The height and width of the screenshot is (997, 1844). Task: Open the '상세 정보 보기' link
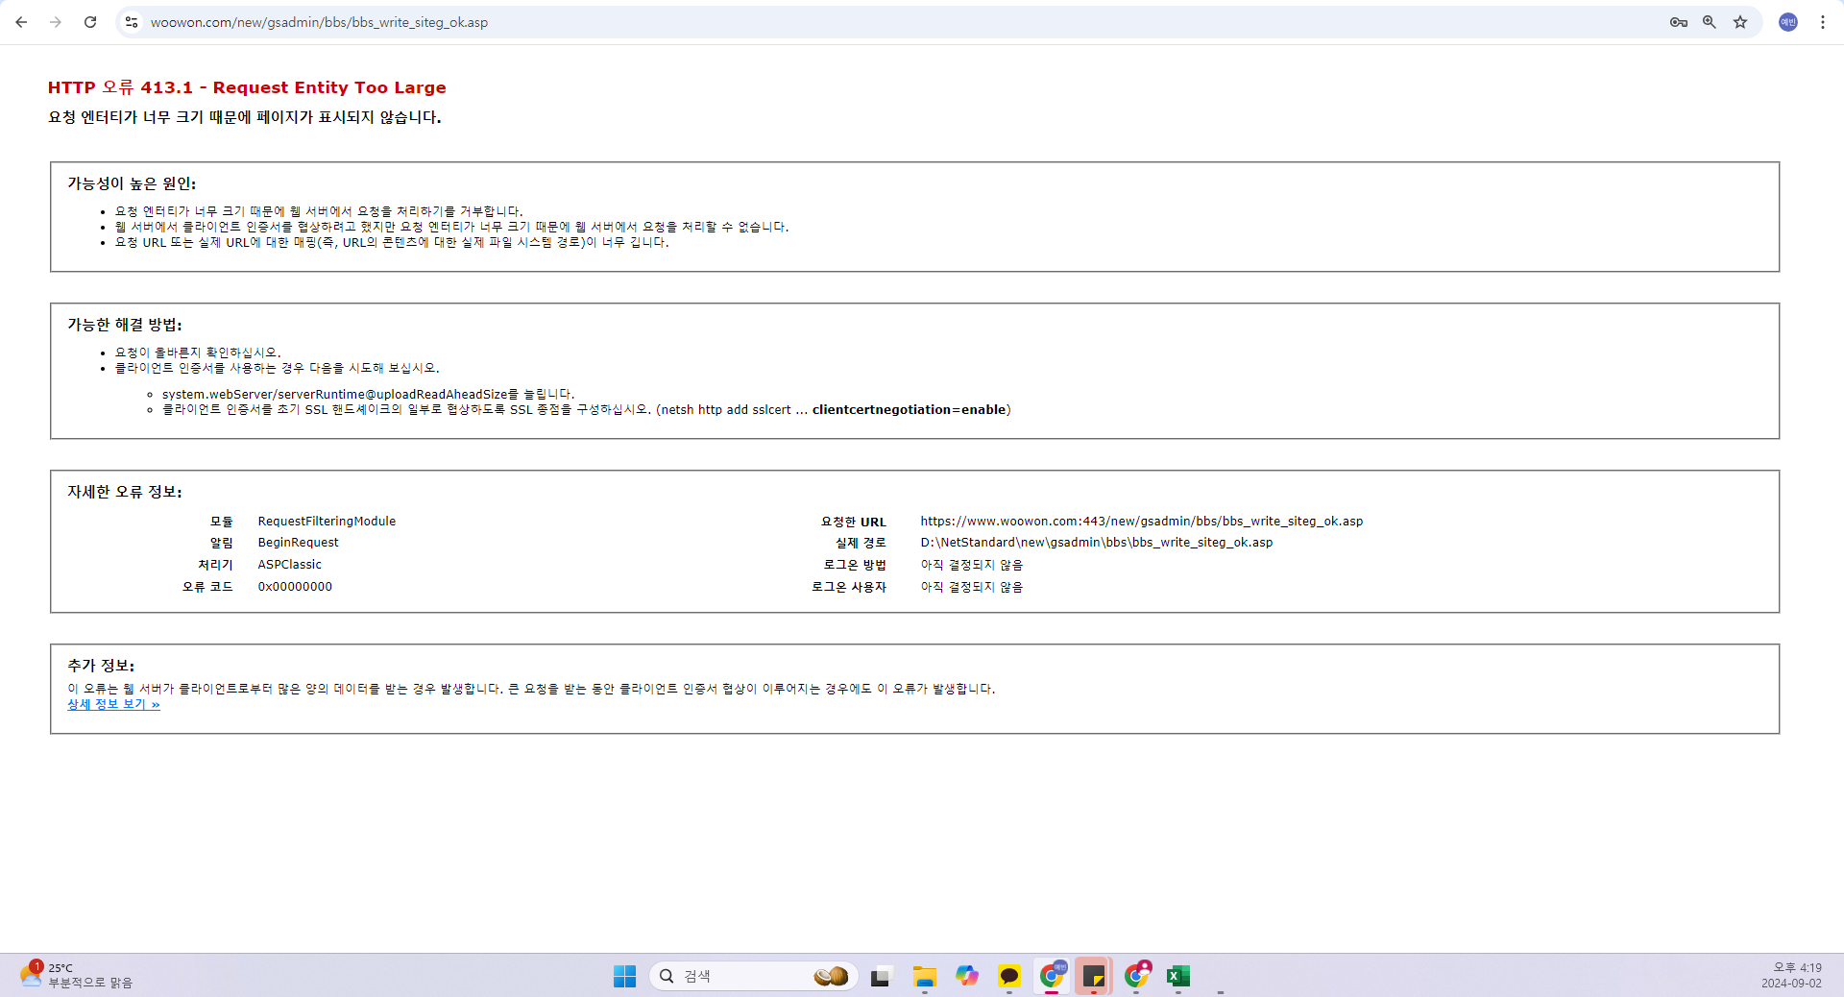(x=113, y=704)
